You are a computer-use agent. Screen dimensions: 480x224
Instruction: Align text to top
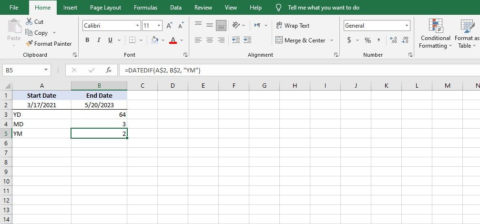click(x=198, y=25)
